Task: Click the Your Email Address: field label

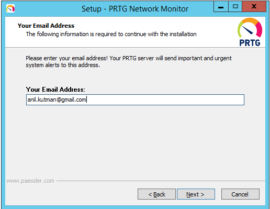Action: 55,90
